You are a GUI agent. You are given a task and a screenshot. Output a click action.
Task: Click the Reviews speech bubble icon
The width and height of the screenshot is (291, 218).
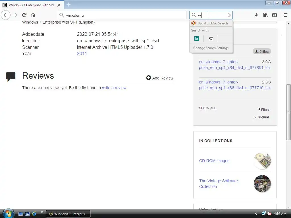[11, 77]
